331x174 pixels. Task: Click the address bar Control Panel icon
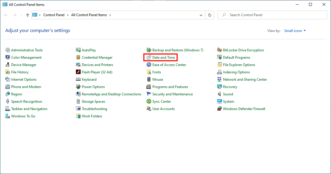tap(35, 15)
